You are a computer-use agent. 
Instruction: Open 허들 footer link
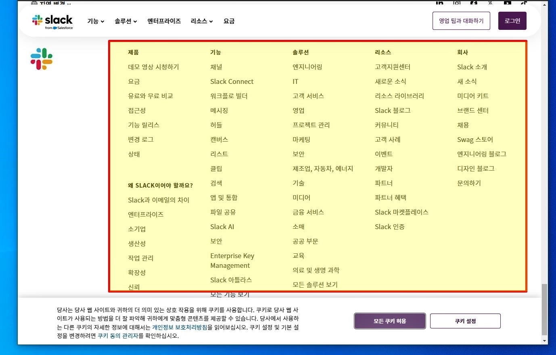[x=216, y=125]
